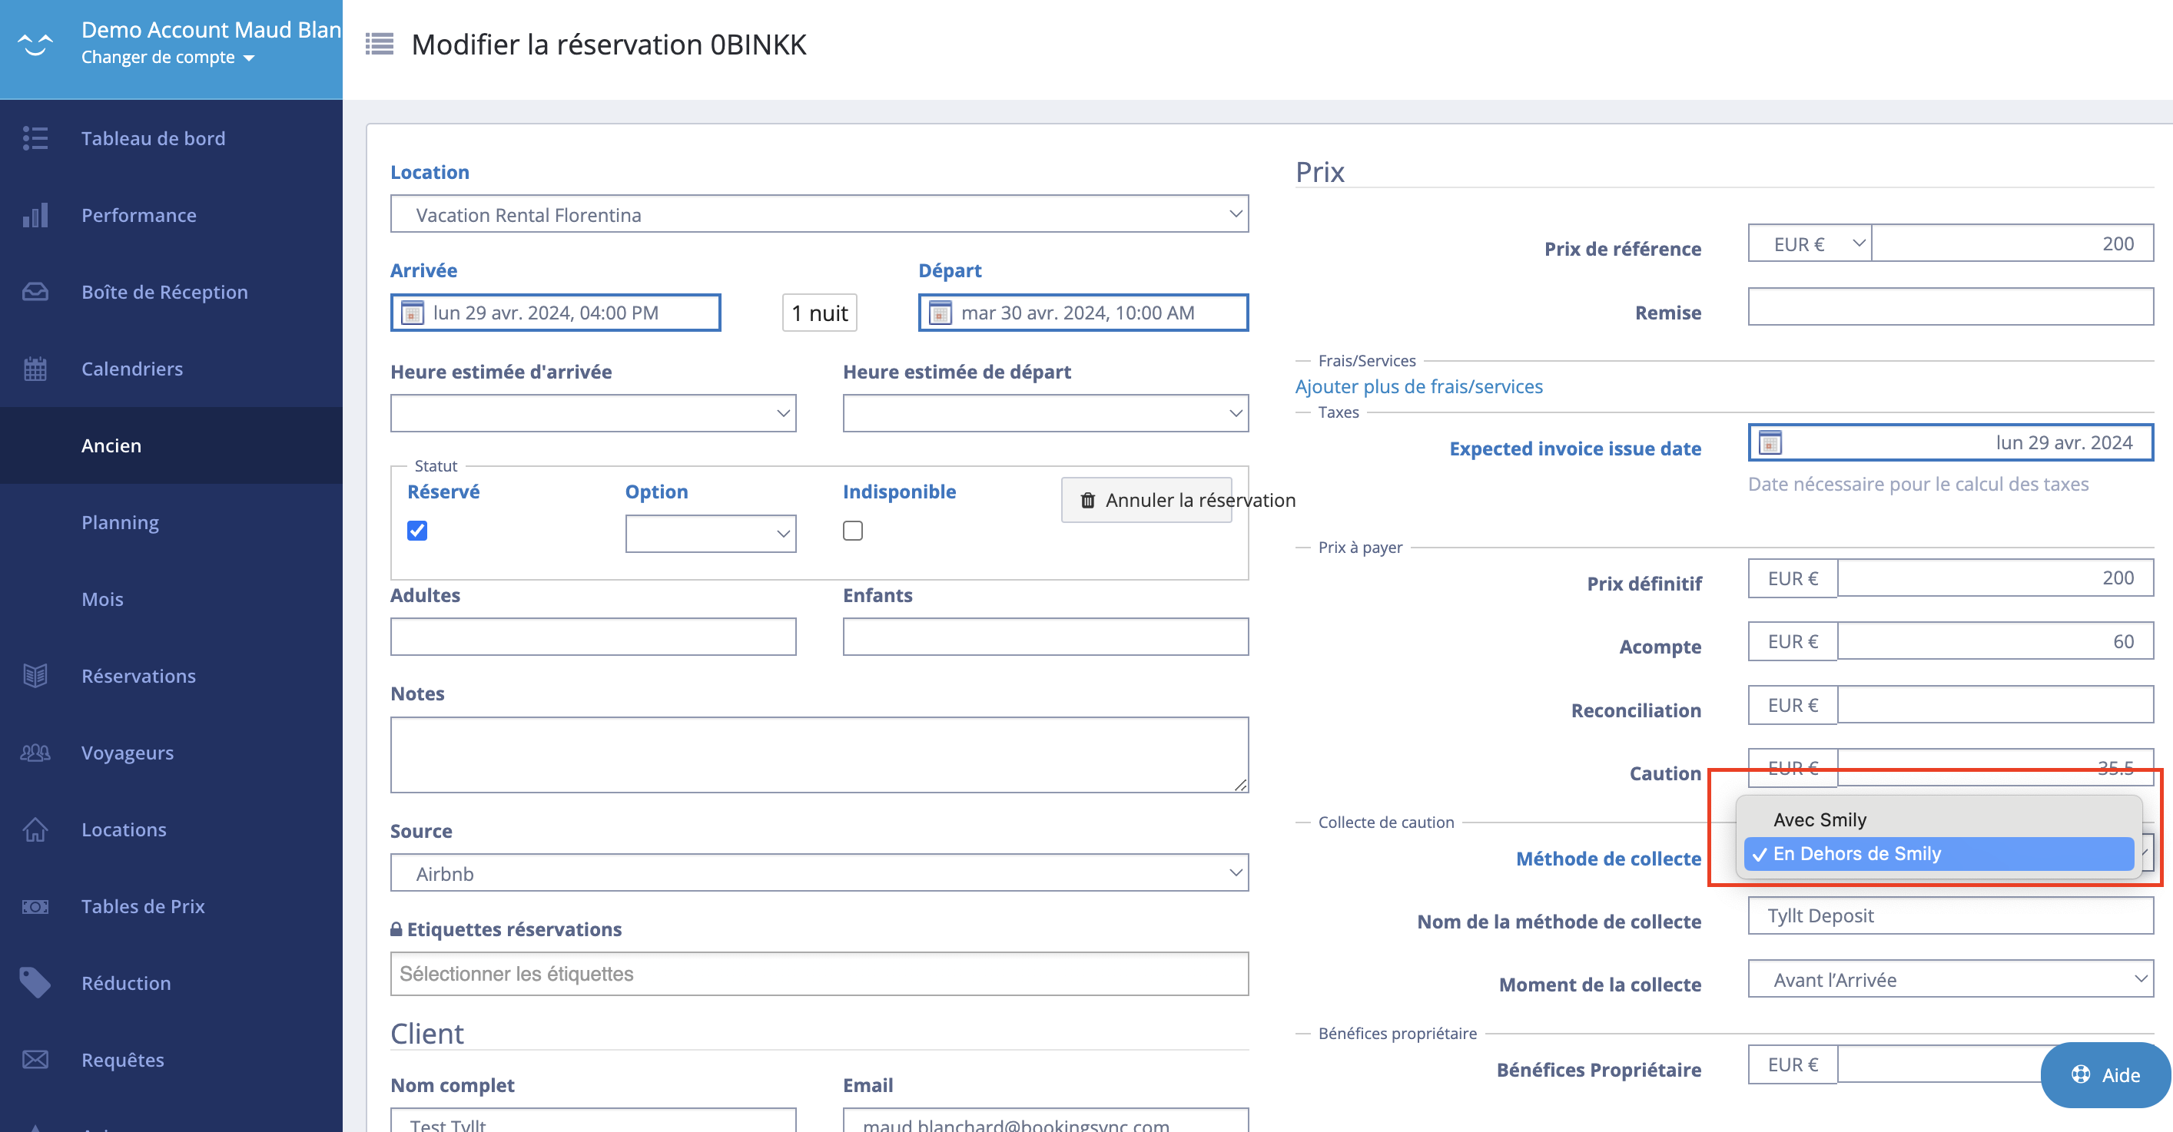Click the Tableau de bord sidebar icon

click(x=35, y=138)
